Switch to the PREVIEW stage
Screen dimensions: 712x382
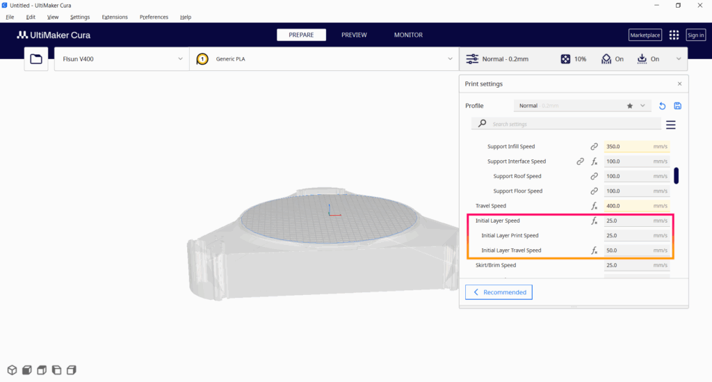pos(354,35)
